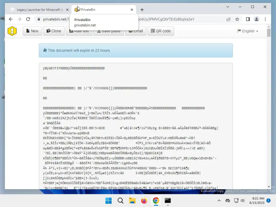Share this page icon
Viewport: 276px width, 207px height.
(x=229, y=19)
